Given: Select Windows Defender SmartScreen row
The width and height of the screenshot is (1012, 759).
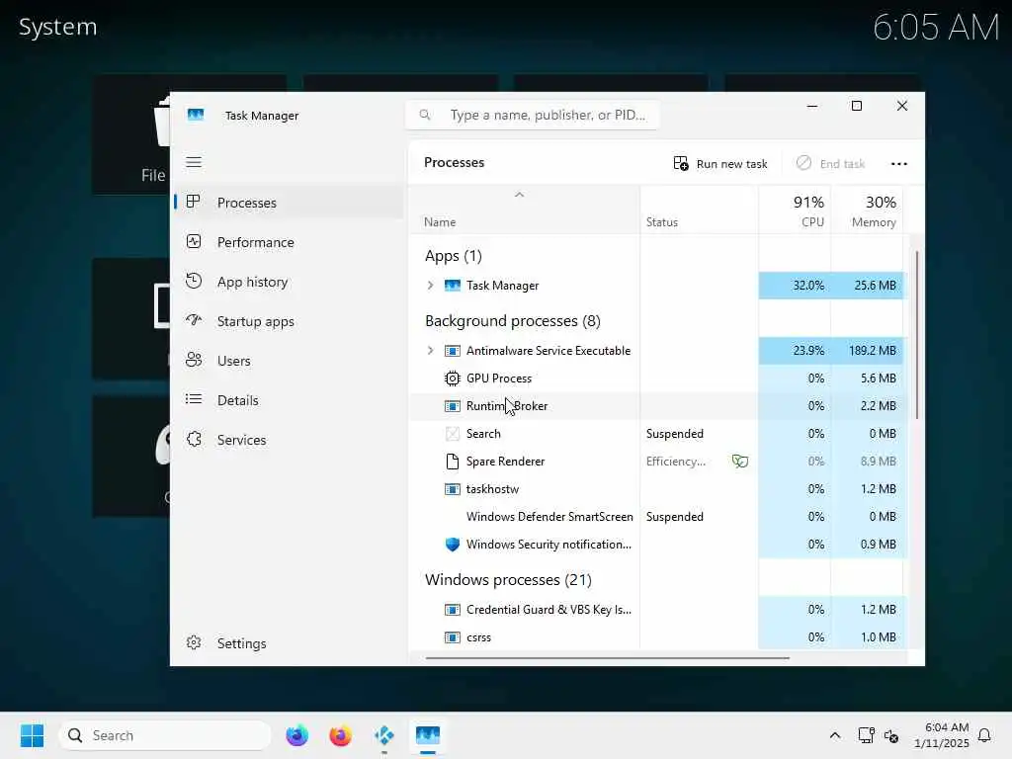Looking at the screenshot, I should coord(657,517).
